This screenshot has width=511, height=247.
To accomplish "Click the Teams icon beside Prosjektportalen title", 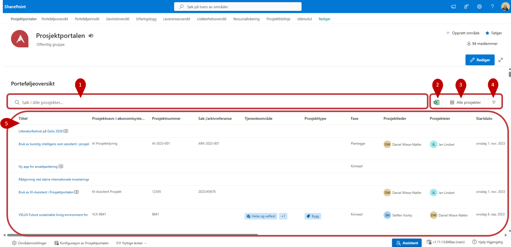I will pos(91,36).
